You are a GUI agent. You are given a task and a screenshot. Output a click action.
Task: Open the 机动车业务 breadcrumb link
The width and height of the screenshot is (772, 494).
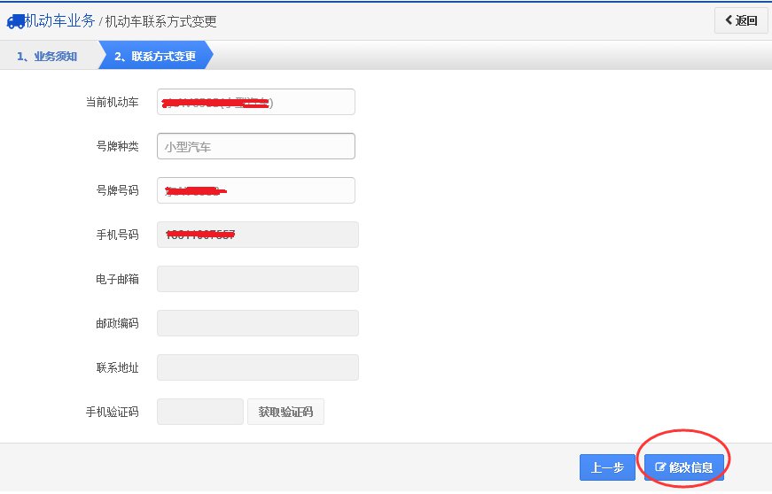coord(59,20)
